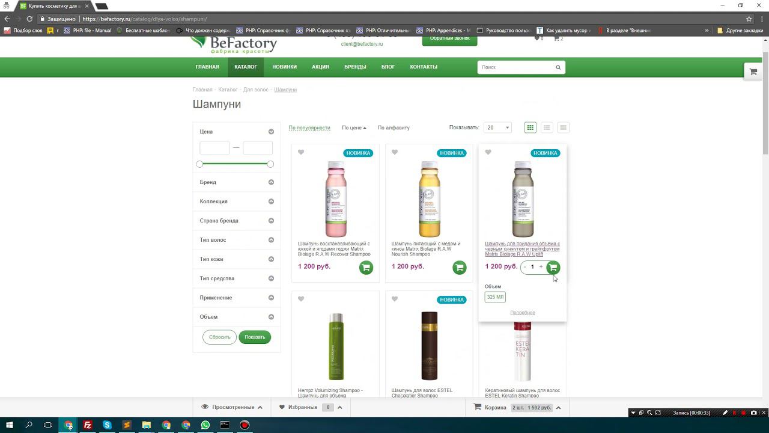769x433 pixels.
Task: Click Сбросить filter reset button
Action: click(220, 337)
